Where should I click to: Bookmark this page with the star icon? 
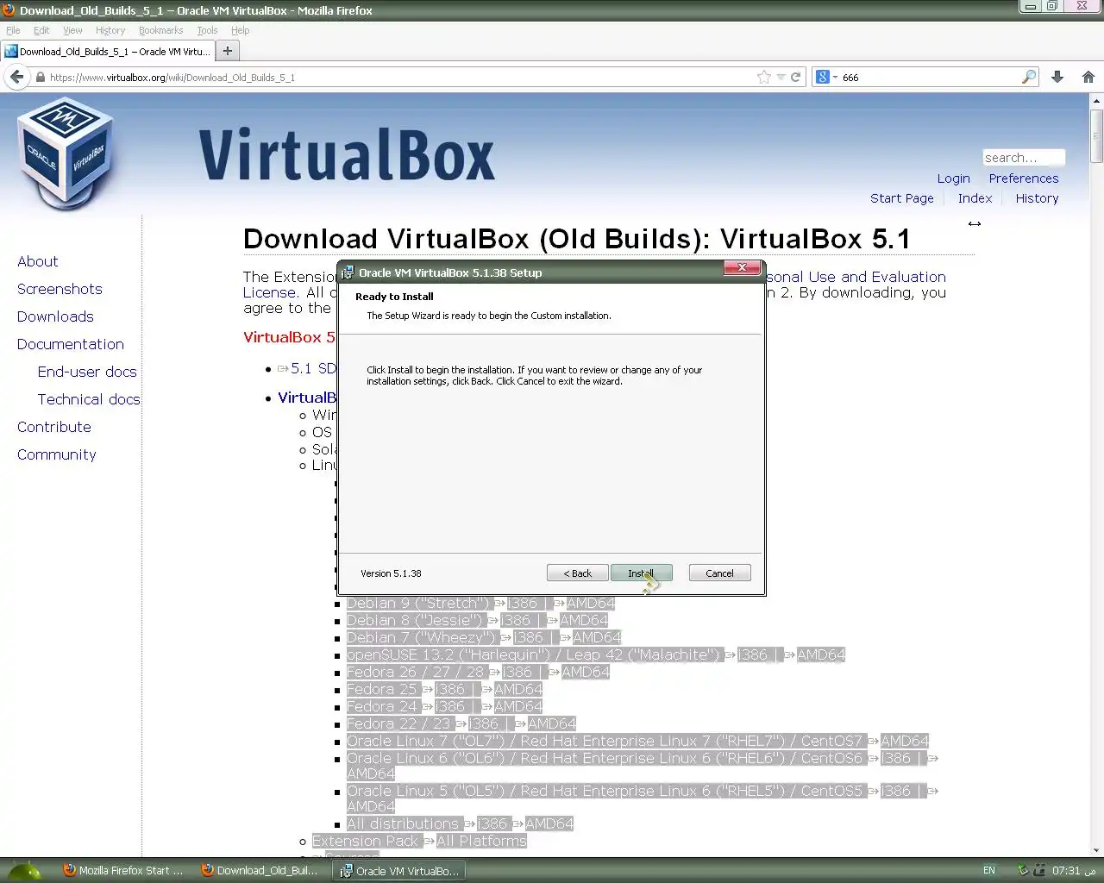[x=763, y=77]
